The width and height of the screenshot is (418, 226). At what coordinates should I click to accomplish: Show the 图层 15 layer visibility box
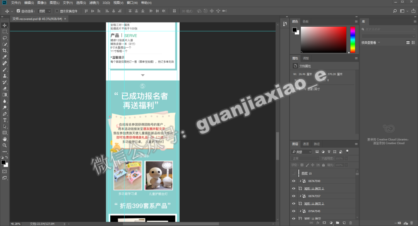coord(294,173)
